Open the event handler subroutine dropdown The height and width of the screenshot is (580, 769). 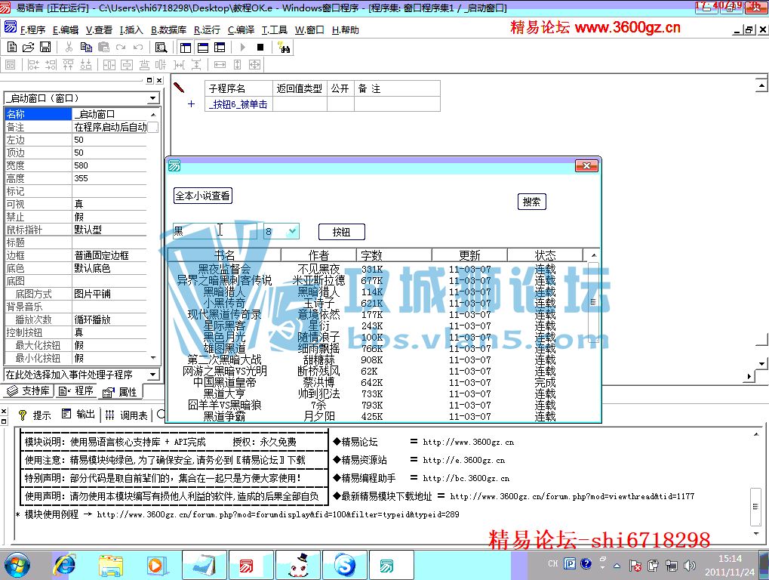point(153,375)
